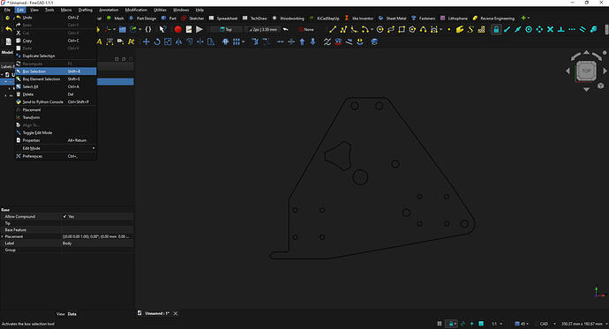
Task: Click the Top working plane button
Action: tap(226, 29)
